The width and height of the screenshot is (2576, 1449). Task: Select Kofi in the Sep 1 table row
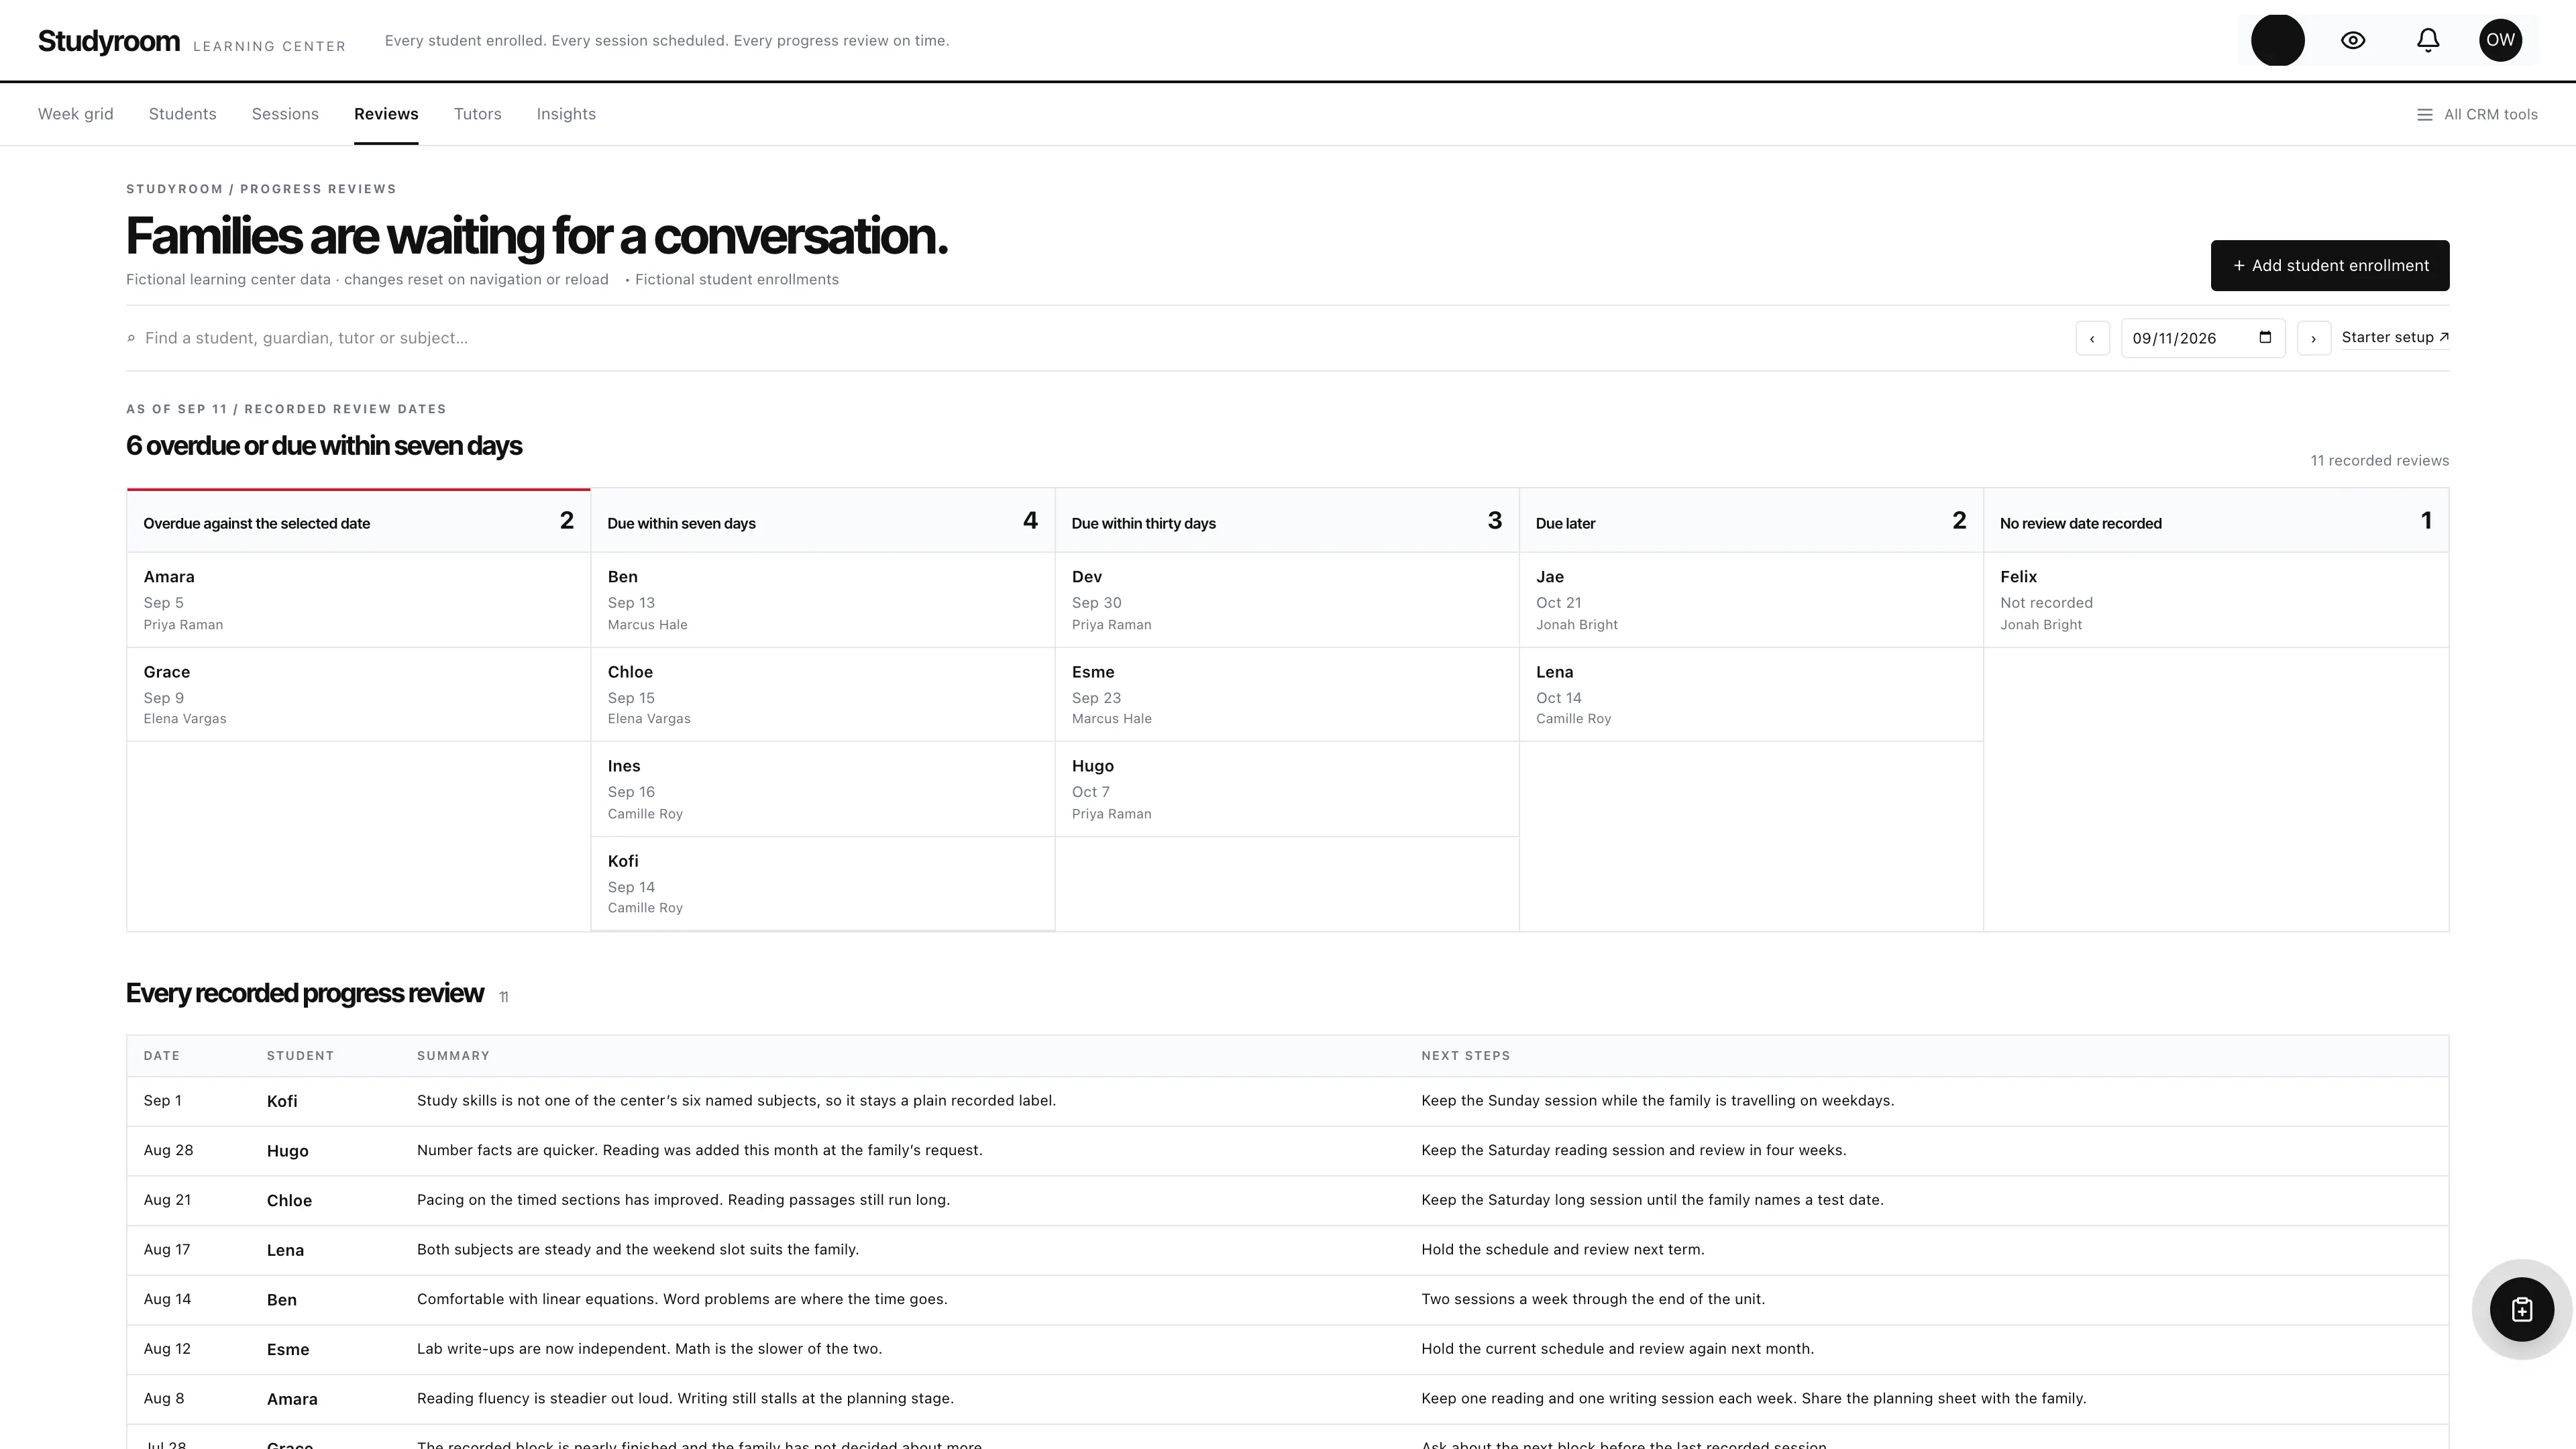coord(282,1101)
